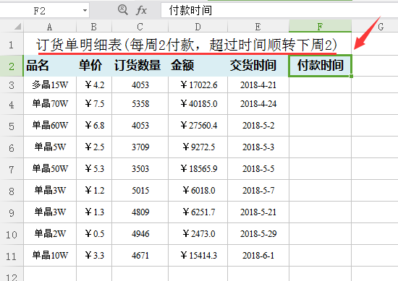Select the 单价 header cell
Viewport: 398px width, 281px height.
(x=94, y=66)
